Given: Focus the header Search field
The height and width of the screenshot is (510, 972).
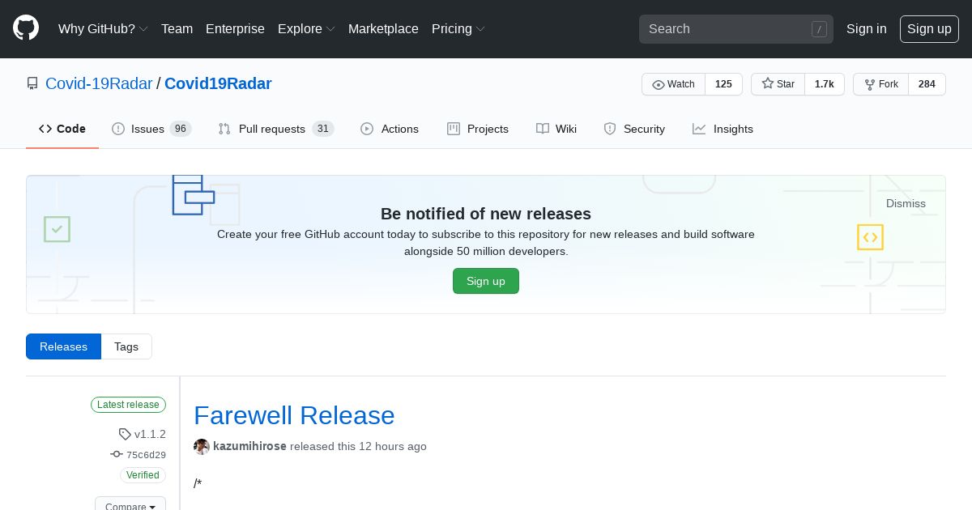Looking at the screenshot, I should (735, 29).
